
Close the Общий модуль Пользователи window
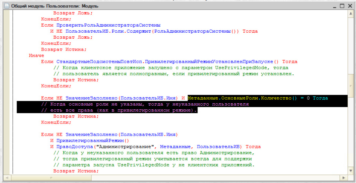click(x=350, y=6)
